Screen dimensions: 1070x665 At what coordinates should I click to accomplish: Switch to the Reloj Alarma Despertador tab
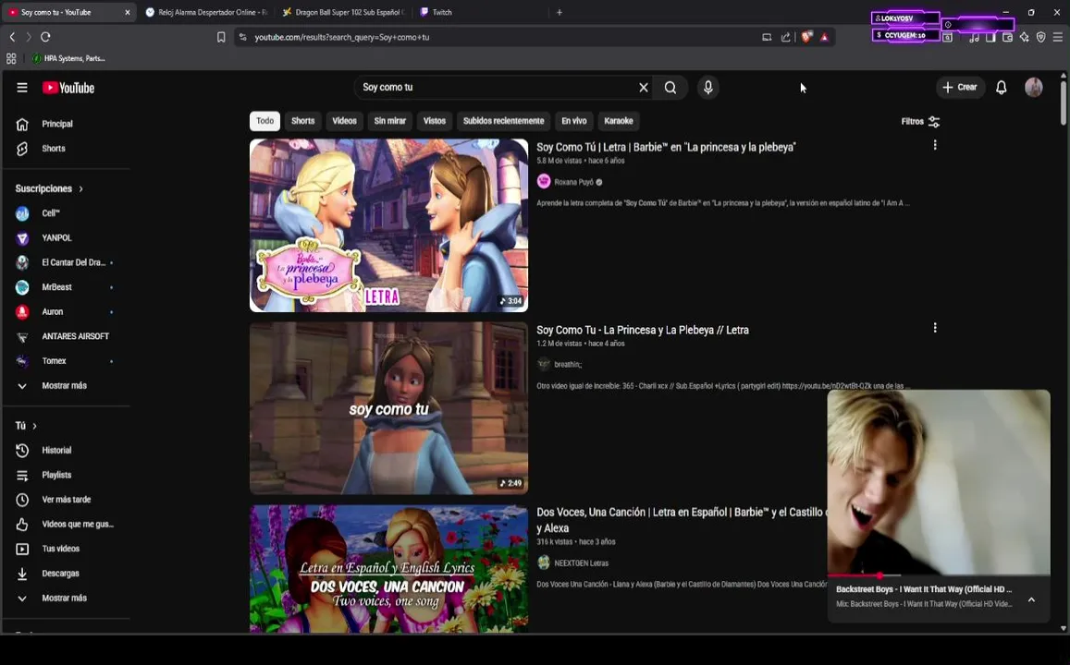(206, 12)
